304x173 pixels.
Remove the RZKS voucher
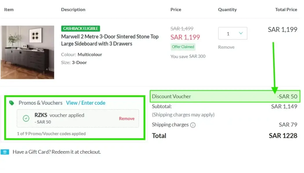126,118
